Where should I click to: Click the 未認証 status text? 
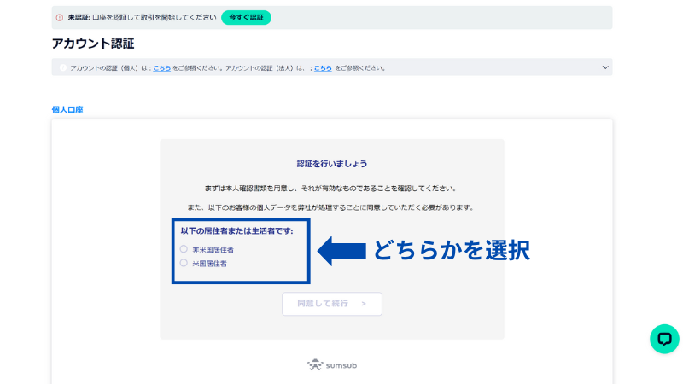(x=79, y=17)
